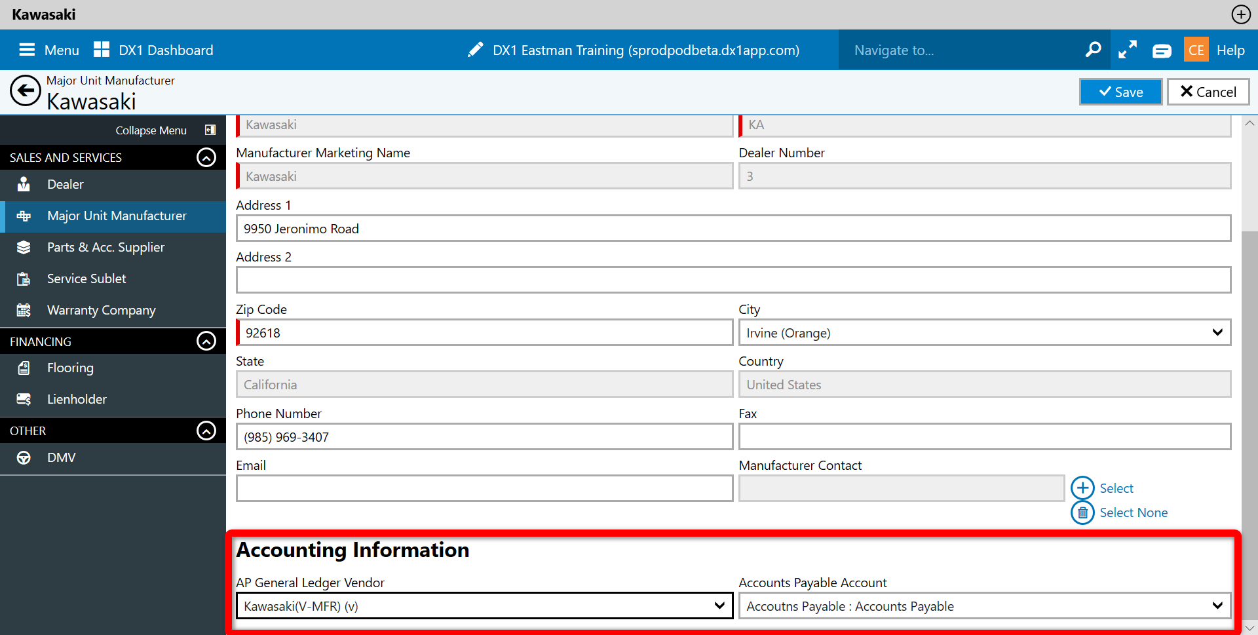Click the Parts & Acc. Supplier stack icon

coord(24,248)
